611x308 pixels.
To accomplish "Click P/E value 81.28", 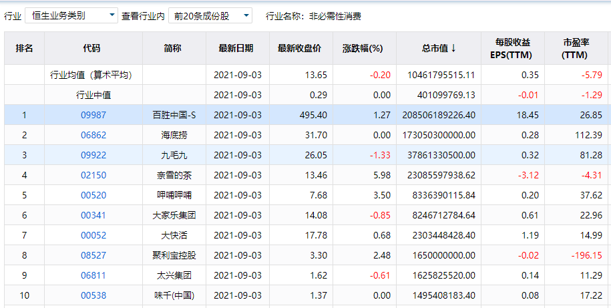I will [591, 155].
